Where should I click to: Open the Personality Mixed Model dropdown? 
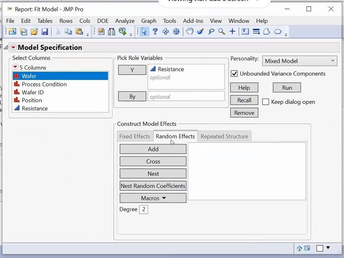[300, 61]
